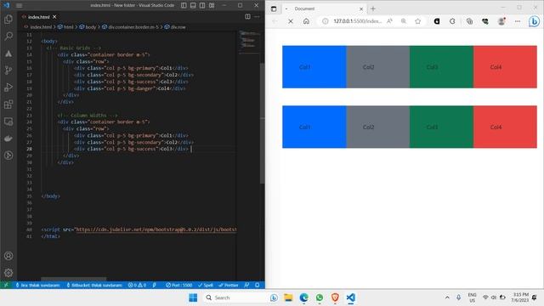Show hidden system tray icons
Image resolution: width=544 pixels, height=306 pixels.
[x=447, y=297]
